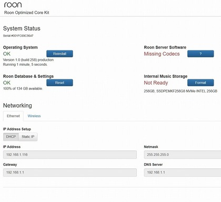
Task: Click the 100% of 134 GB available text
Action: click(23, 88)
